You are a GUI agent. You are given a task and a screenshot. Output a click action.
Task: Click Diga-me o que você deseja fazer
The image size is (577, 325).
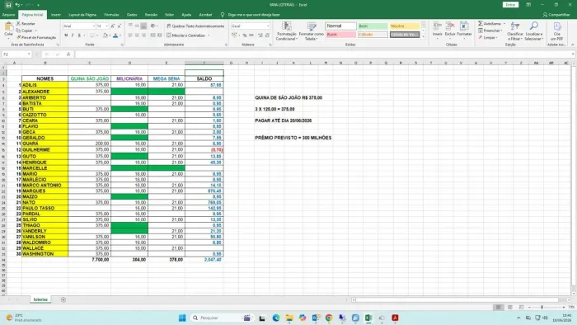pyautogui.click(x=254, y=15)
